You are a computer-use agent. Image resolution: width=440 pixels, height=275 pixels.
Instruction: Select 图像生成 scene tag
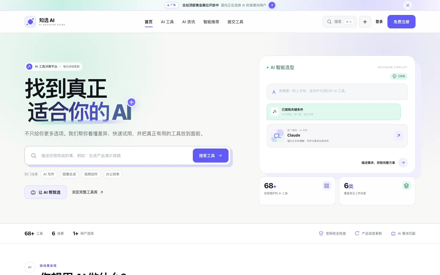click(x=69, y=174)
